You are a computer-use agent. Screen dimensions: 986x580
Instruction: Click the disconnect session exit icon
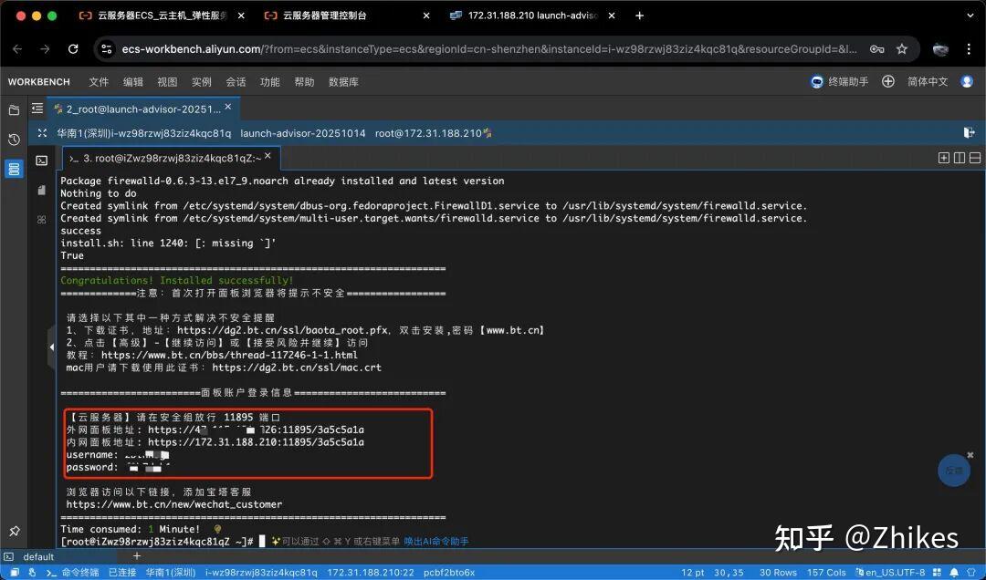(x=969, y=133)
